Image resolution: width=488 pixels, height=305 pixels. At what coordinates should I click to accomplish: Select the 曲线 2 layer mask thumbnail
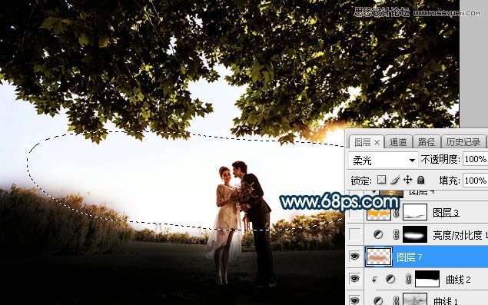[427, 279]
